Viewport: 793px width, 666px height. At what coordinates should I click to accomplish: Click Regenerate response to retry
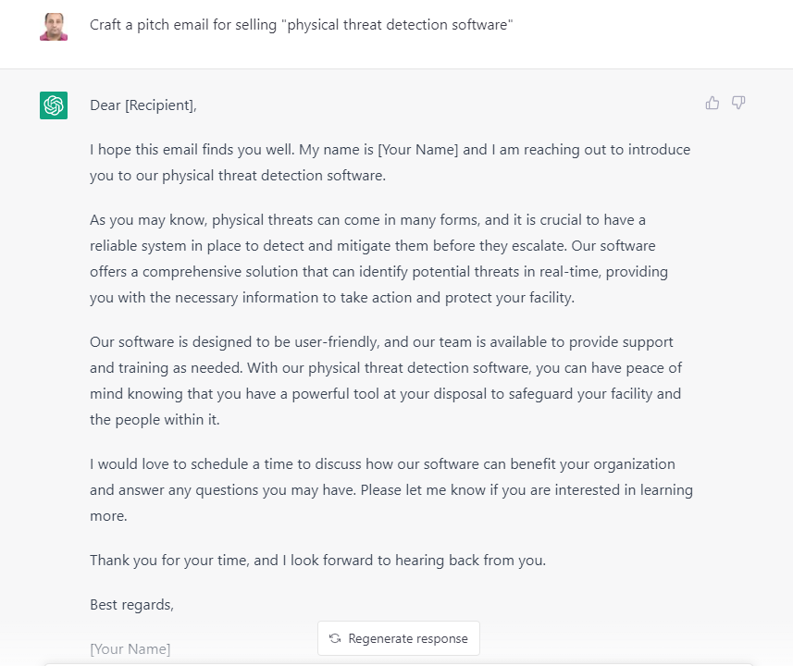(x=398, y=638)
